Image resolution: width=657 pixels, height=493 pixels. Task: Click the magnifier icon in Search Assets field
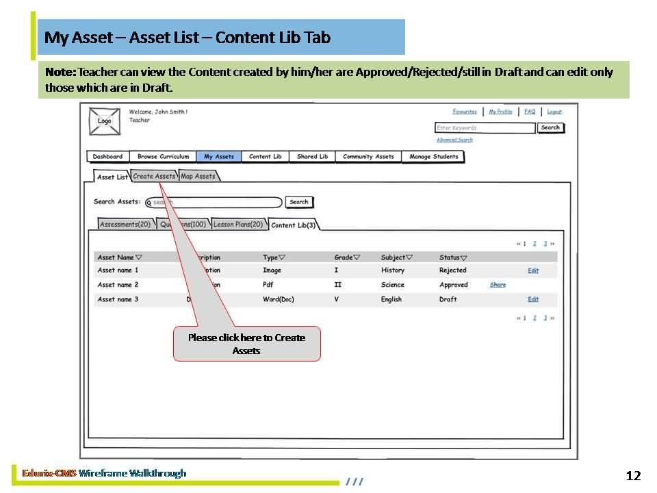point(149,203)
